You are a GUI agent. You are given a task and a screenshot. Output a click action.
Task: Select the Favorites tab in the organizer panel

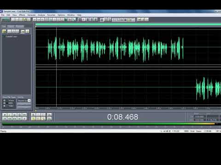pyautogui.click(x=20, y=27)
